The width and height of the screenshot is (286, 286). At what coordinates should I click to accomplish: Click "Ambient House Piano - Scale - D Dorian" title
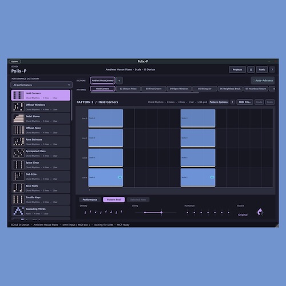point(130,70)
